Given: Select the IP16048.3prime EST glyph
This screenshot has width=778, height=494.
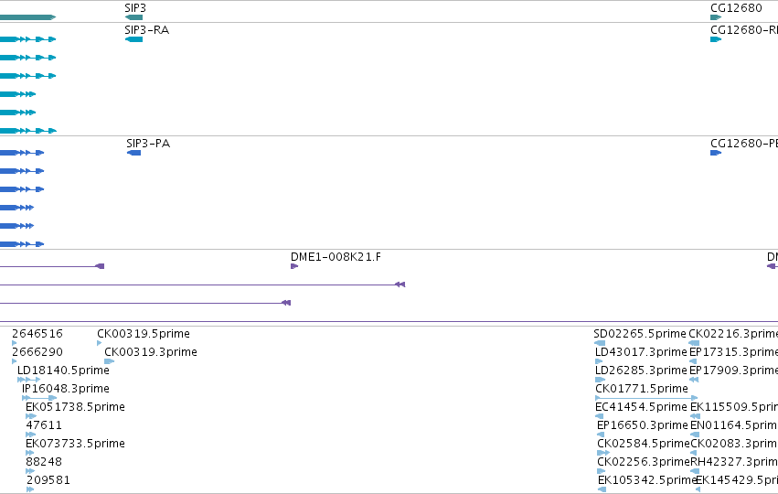Looking at the screenshot, I should tap(39, 398).
